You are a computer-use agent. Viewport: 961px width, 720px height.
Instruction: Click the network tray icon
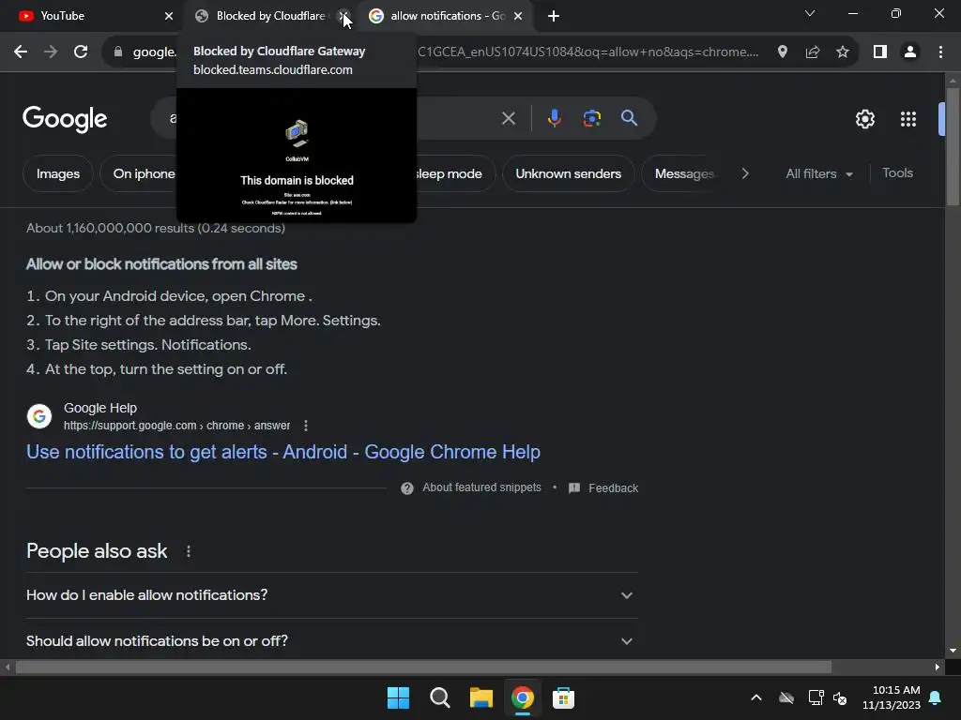[x=816, y=697]
